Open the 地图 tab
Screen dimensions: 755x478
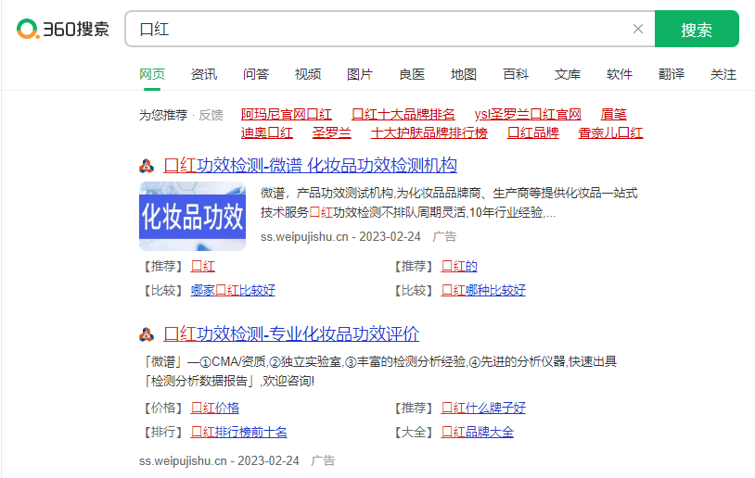464,74
